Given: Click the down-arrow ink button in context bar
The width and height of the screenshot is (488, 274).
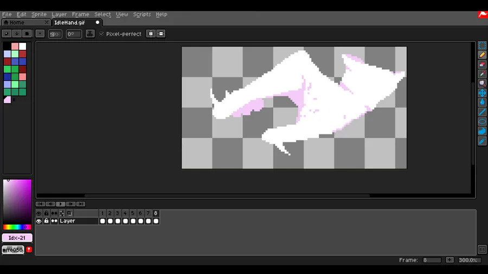Looking at the screenshot, I should [x=16, y=34].
